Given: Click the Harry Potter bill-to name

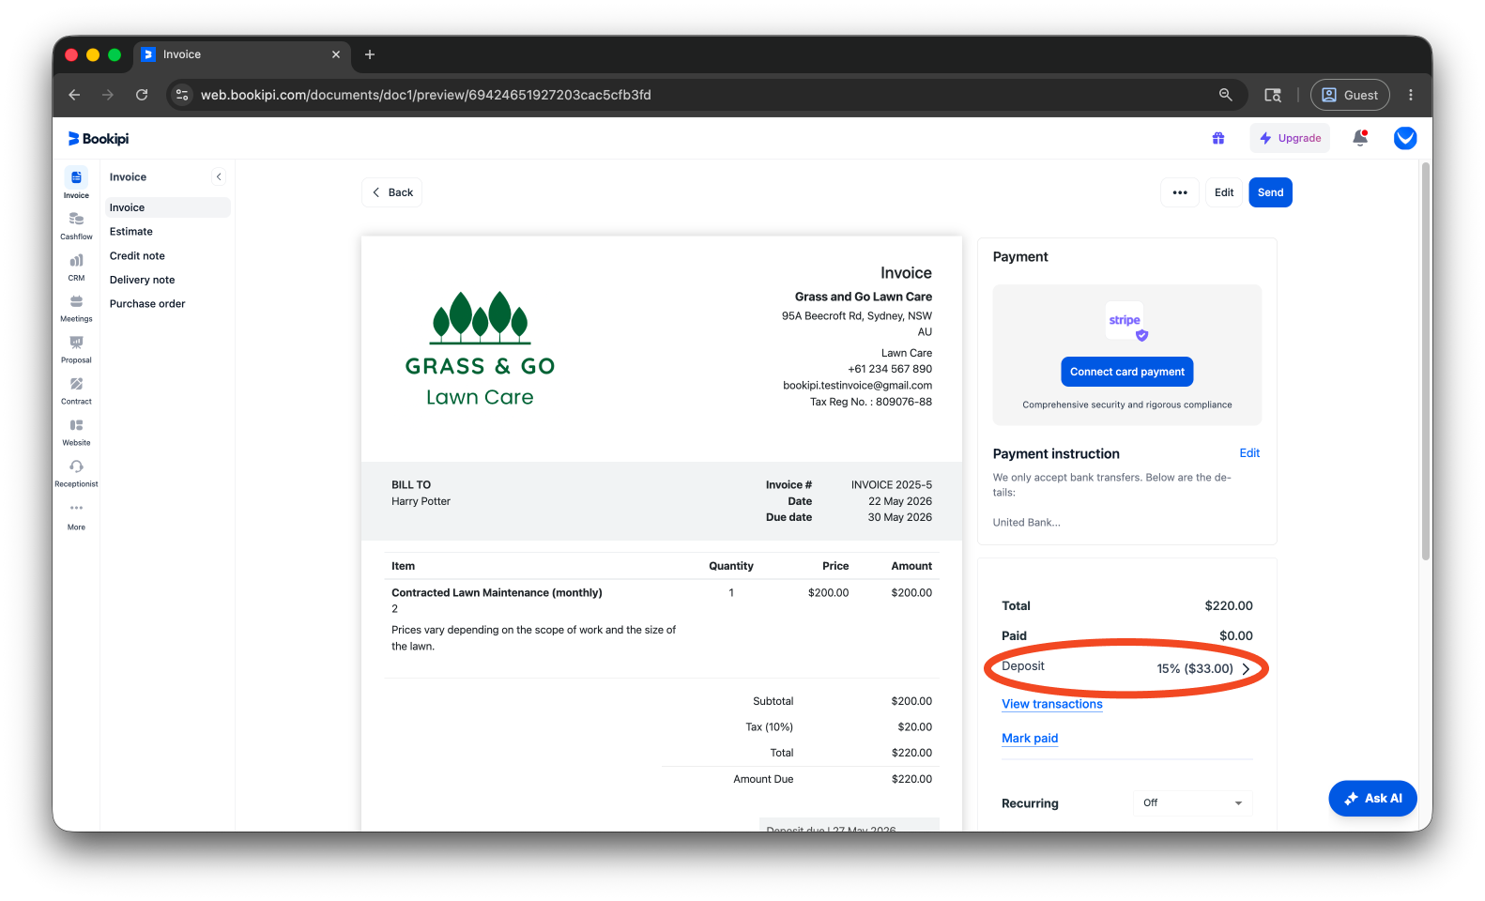Looking at the screenshot, I should pyautogui.click(x=421, y=501).
